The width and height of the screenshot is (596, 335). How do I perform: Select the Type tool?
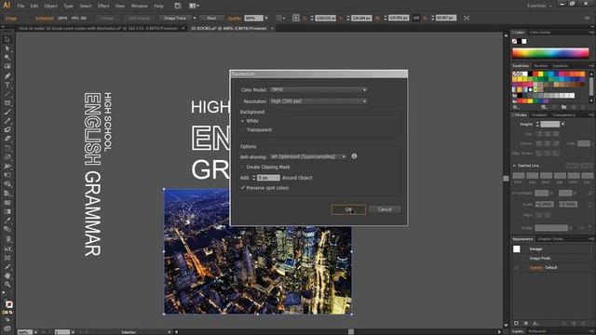(7, 85)
